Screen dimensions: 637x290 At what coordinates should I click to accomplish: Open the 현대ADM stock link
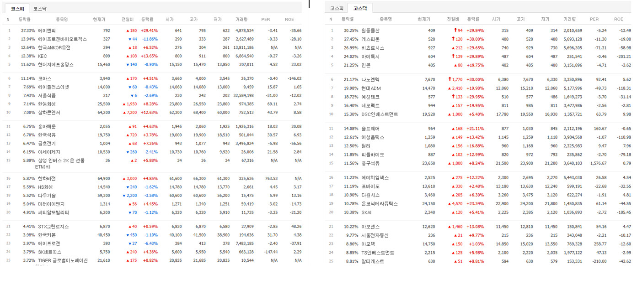371,88
